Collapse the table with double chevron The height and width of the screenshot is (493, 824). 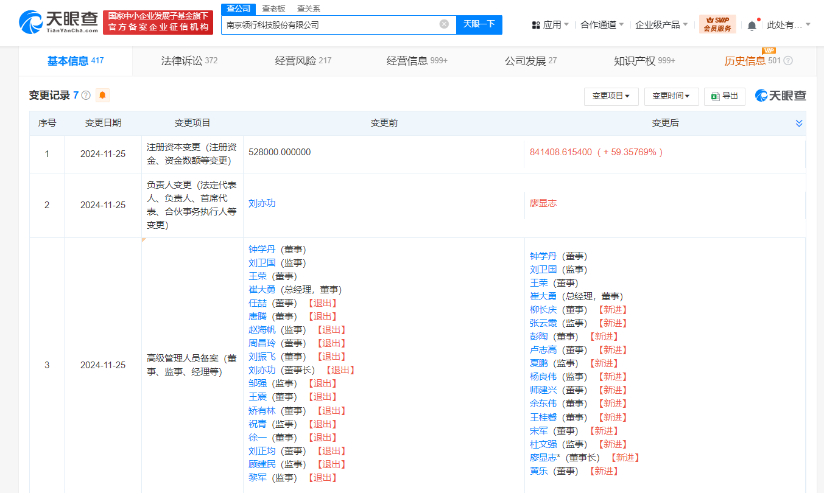point(799,123)
